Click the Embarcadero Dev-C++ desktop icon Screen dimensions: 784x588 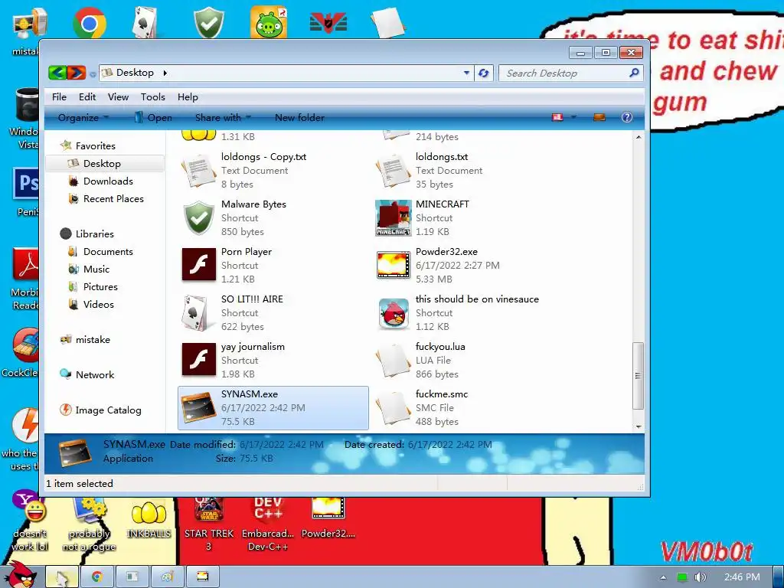[x=267, y=524]
